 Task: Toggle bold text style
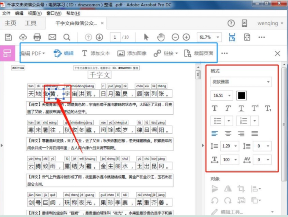point(215,108)
